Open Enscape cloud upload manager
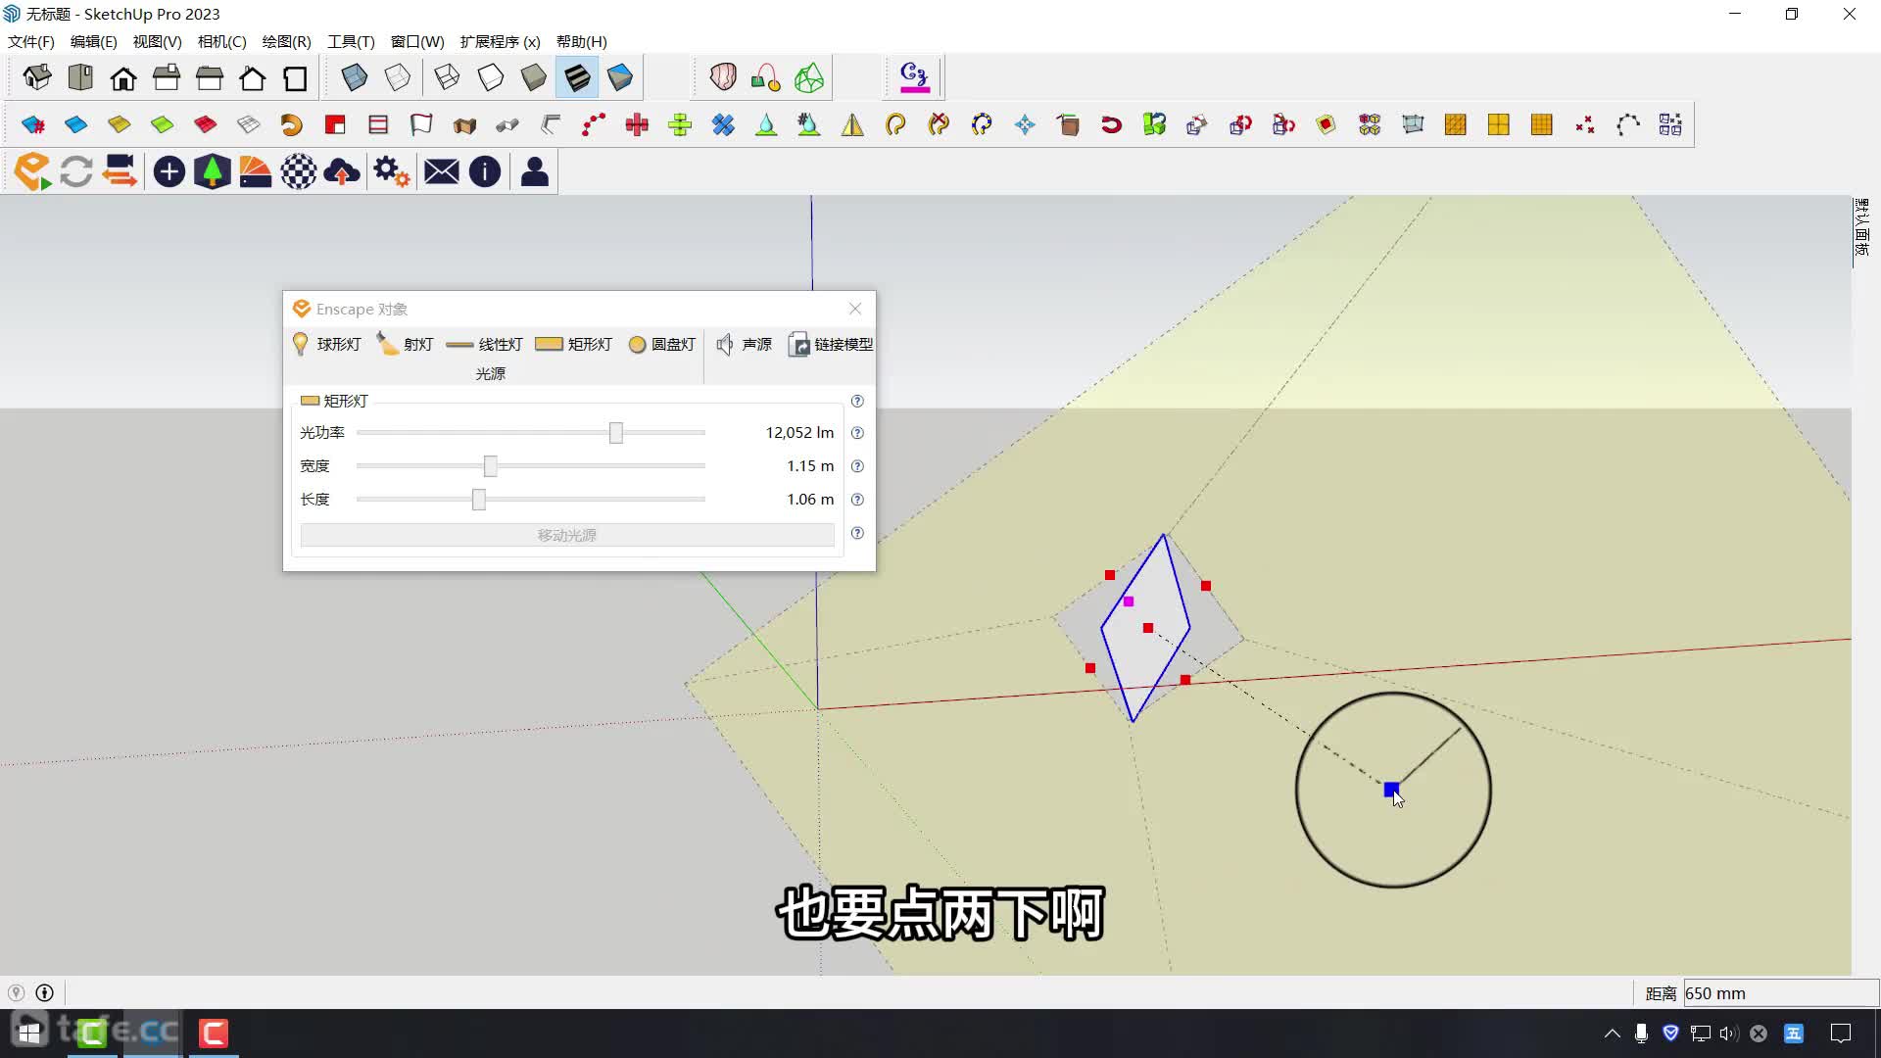 coord(341,171)
